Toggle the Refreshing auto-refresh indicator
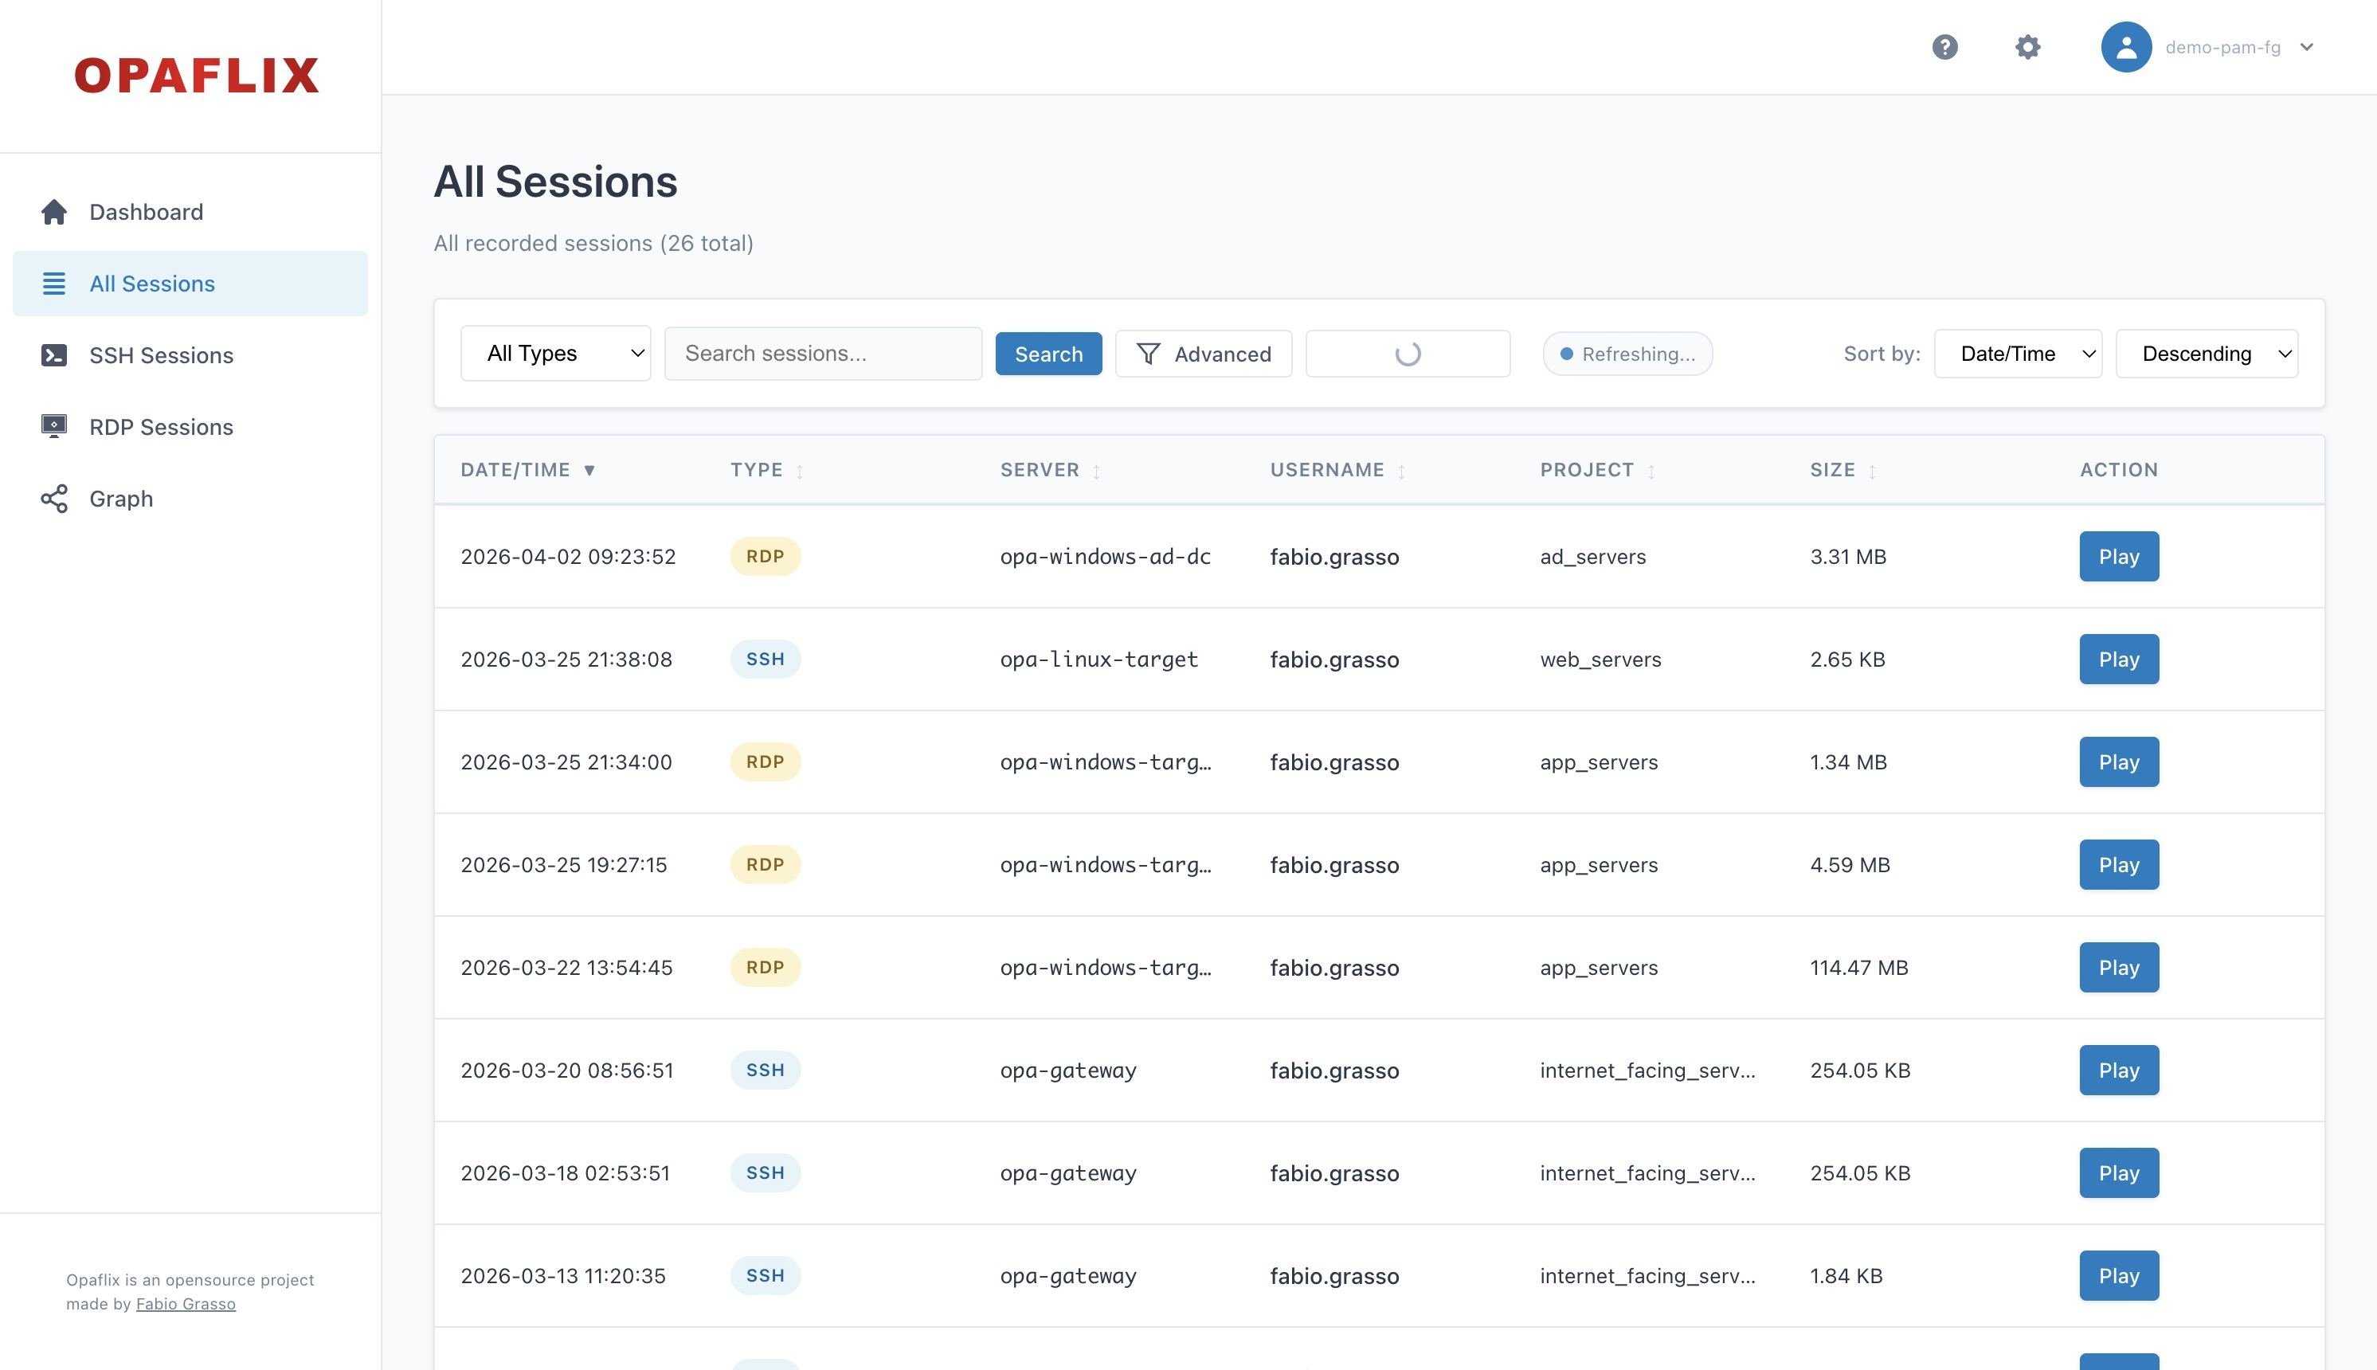Image resolution: width=2377 pixels, height=1370 pixels. pyautogui.click(x=1627, y=354)
